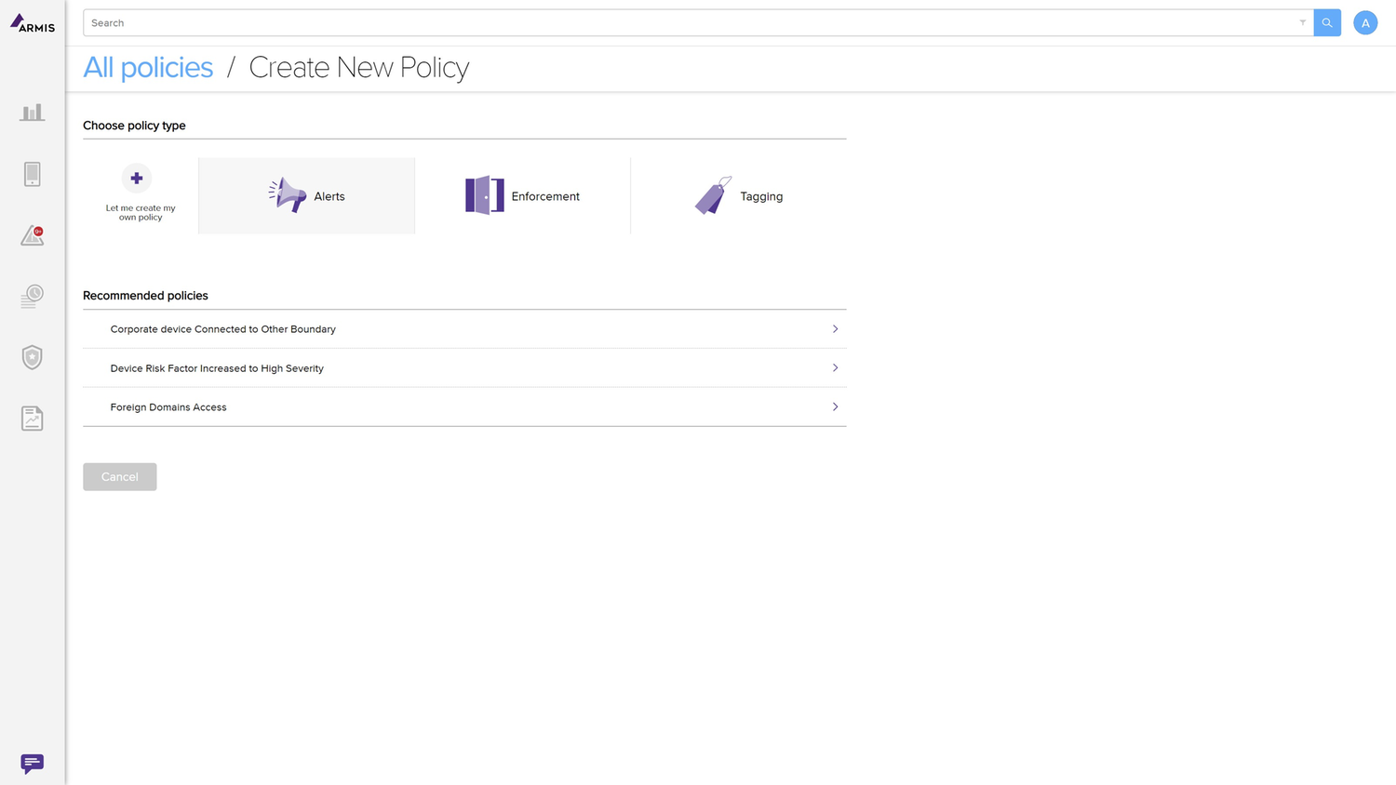Open alerts triangle icon with red badge
1396x785 pixels.
coord(32,235)
